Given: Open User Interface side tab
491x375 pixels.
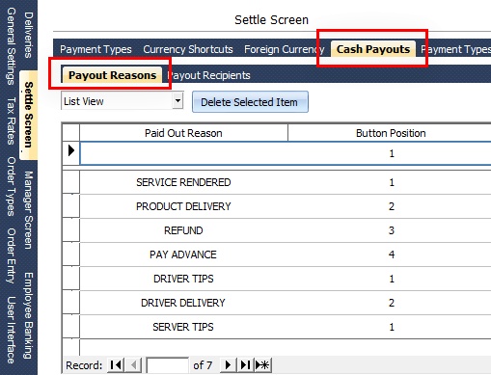Looking at the screenshot, I should tap(11, 330).
